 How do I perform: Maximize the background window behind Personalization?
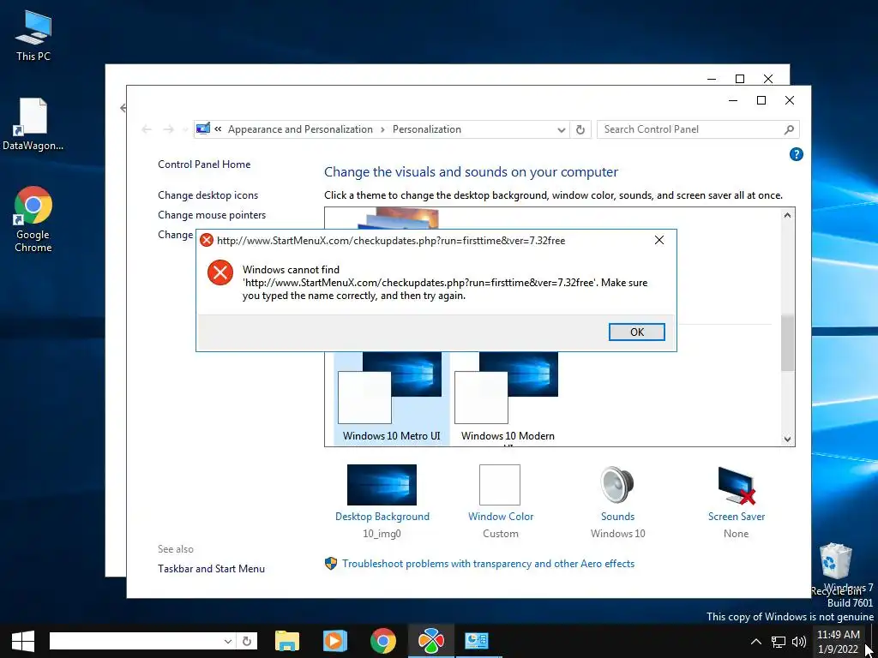pos(740,79)
